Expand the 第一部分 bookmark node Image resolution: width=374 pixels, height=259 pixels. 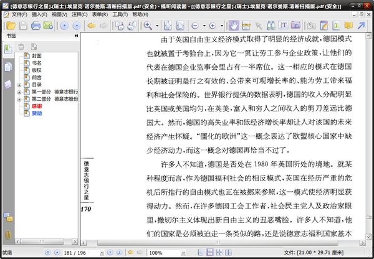pyautogui.click(x=20, y=92)
